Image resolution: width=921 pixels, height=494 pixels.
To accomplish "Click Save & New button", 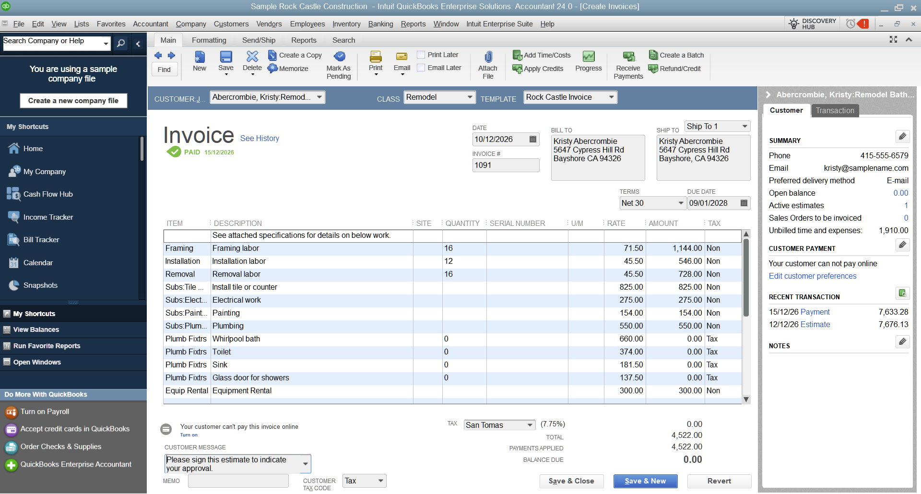I will click(645, 481).
